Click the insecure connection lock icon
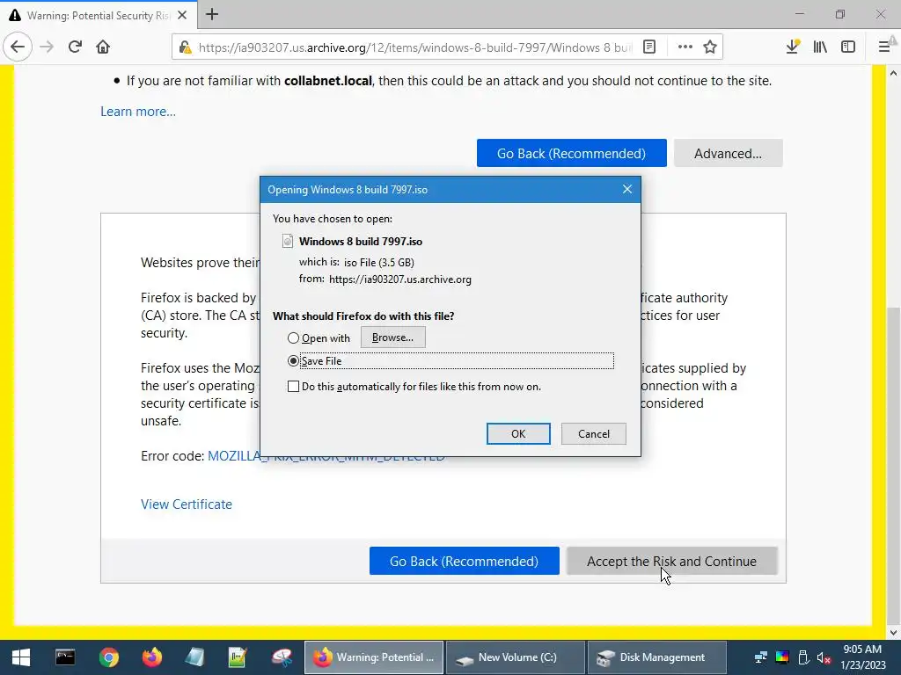 tap(185, 47)
